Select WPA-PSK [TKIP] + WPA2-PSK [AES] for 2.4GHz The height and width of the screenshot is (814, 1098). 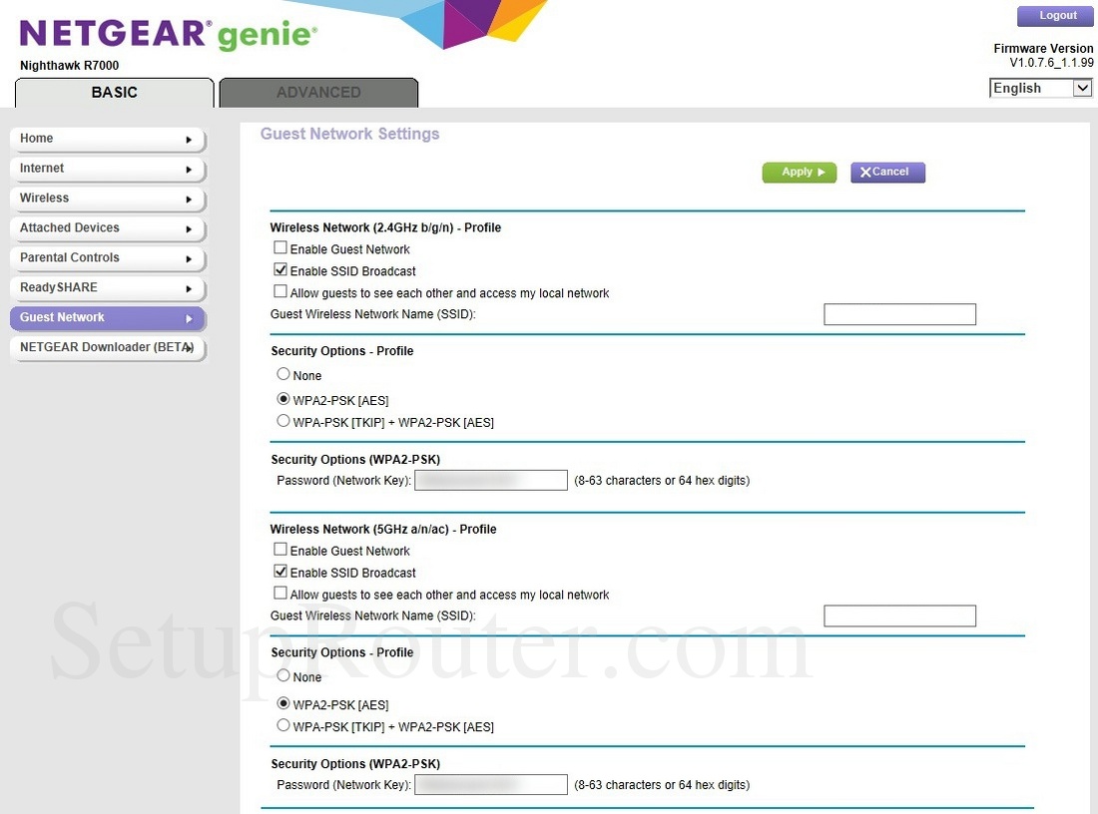(282, 421)
